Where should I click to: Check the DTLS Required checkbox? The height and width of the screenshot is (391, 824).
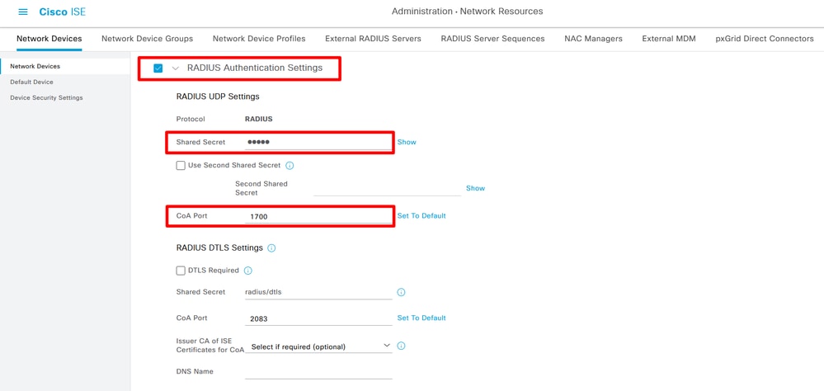pos(181,271)
